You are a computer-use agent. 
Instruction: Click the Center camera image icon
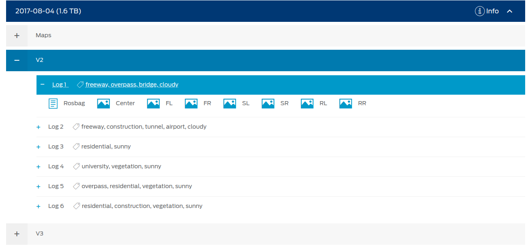(103, 103)
